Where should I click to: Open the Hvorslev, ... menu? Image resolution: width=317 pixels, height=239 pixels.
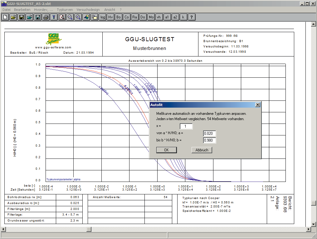click(x=43, y=10)
